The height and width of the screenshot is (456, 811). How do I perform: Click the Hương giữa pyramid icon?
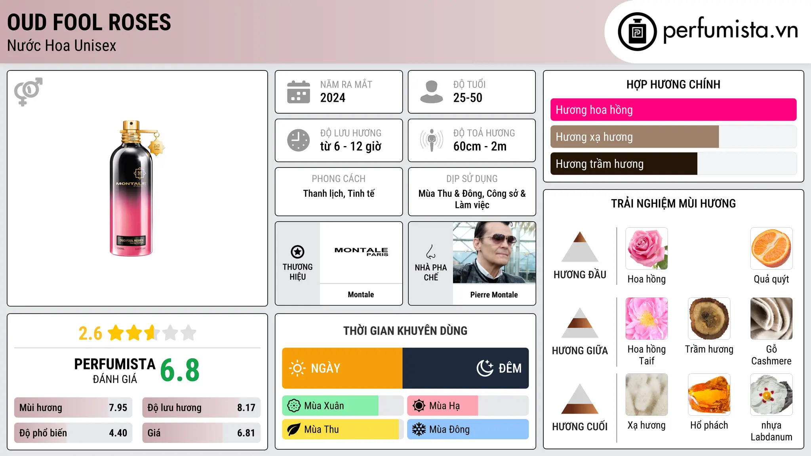tap(580, 323)
